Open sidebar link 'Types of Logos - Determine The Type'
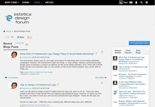This screenshot has height=107, width=155. tap(132, 93)
